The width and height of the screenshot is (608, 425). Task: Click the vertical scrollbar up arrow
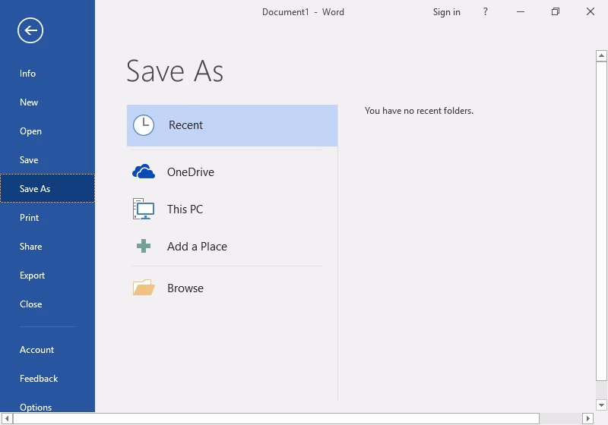tap(601, 55)
